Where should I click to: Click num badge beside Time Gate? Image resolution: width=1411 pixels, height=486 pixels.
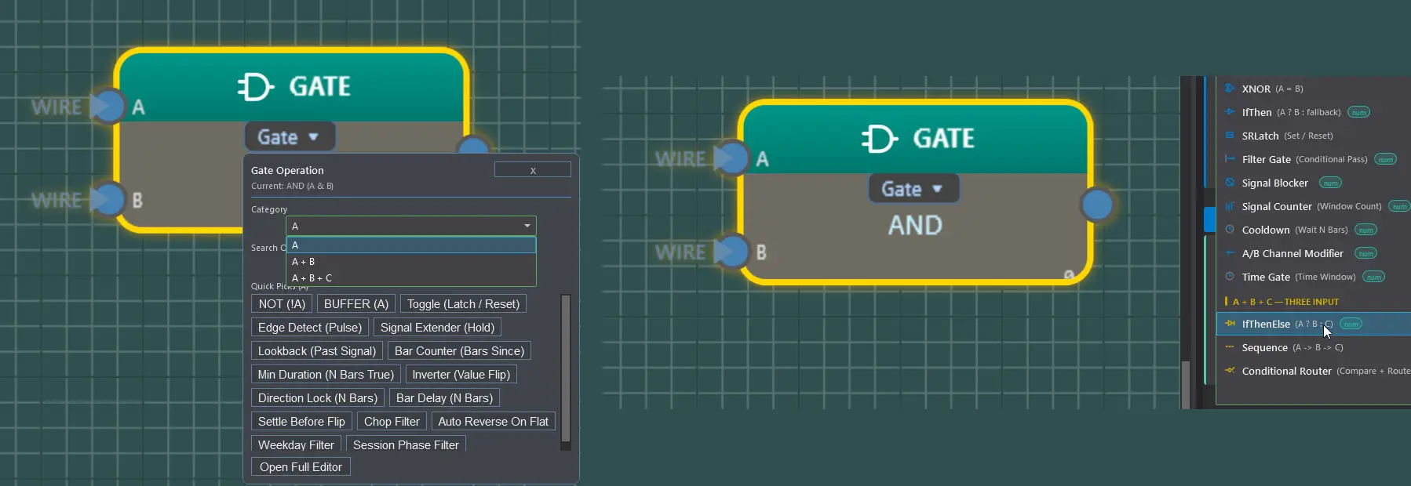point(1373,277)
